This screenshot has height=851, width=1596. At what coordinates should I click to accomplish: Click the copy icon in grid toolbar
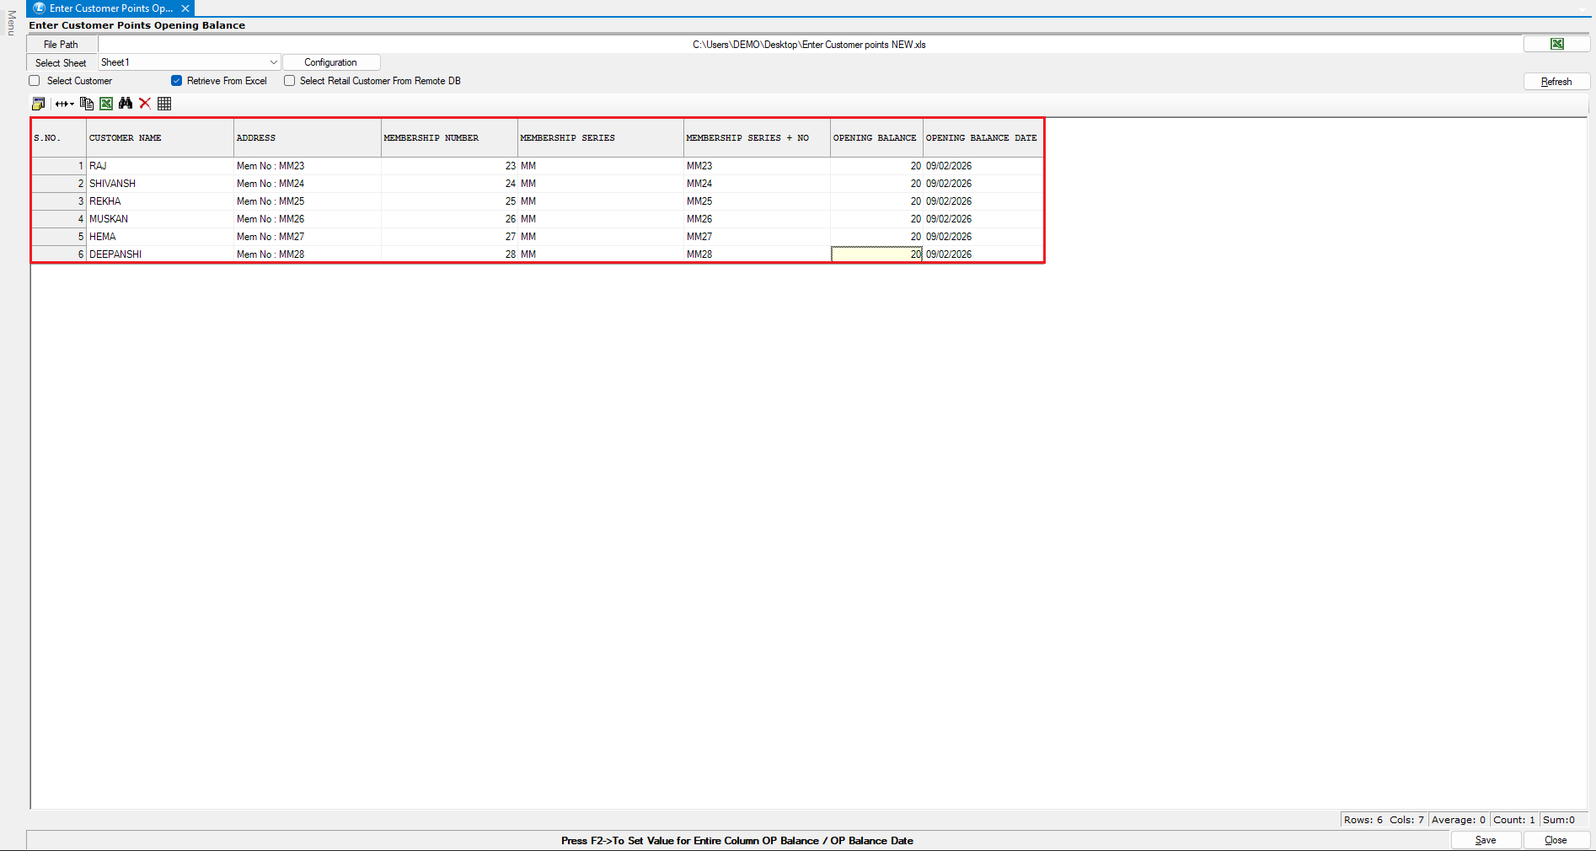tap(86, 104)
